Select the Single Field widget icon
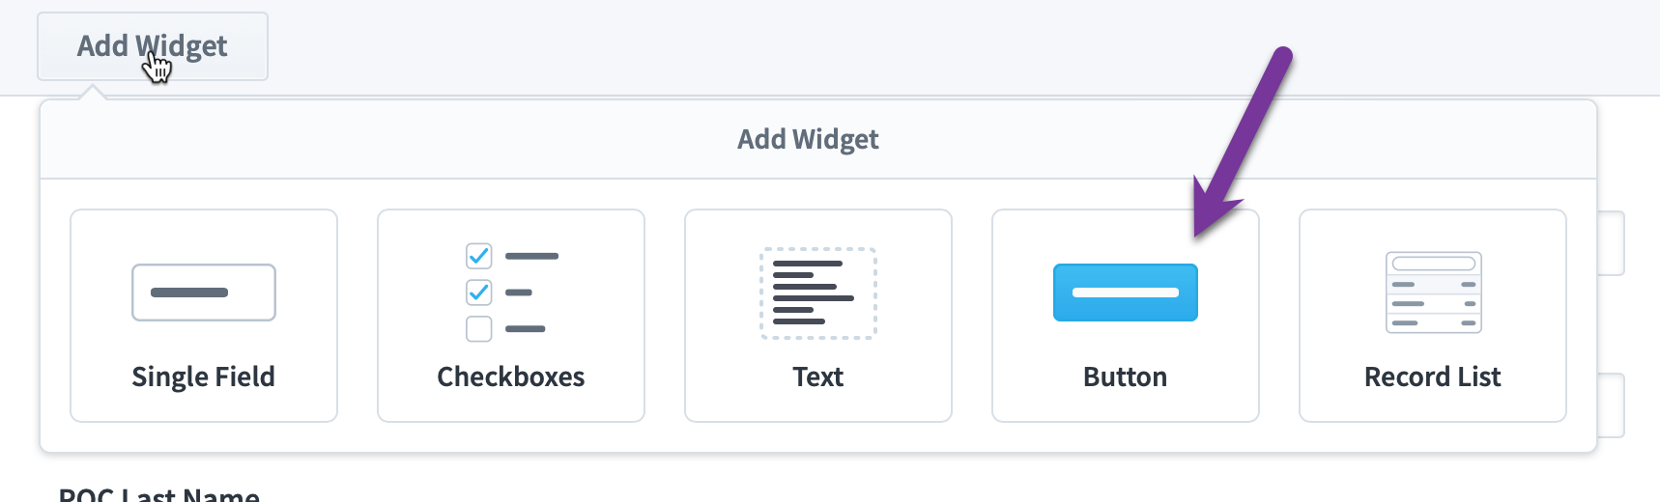1660x502 pixels. pos(204,293)
